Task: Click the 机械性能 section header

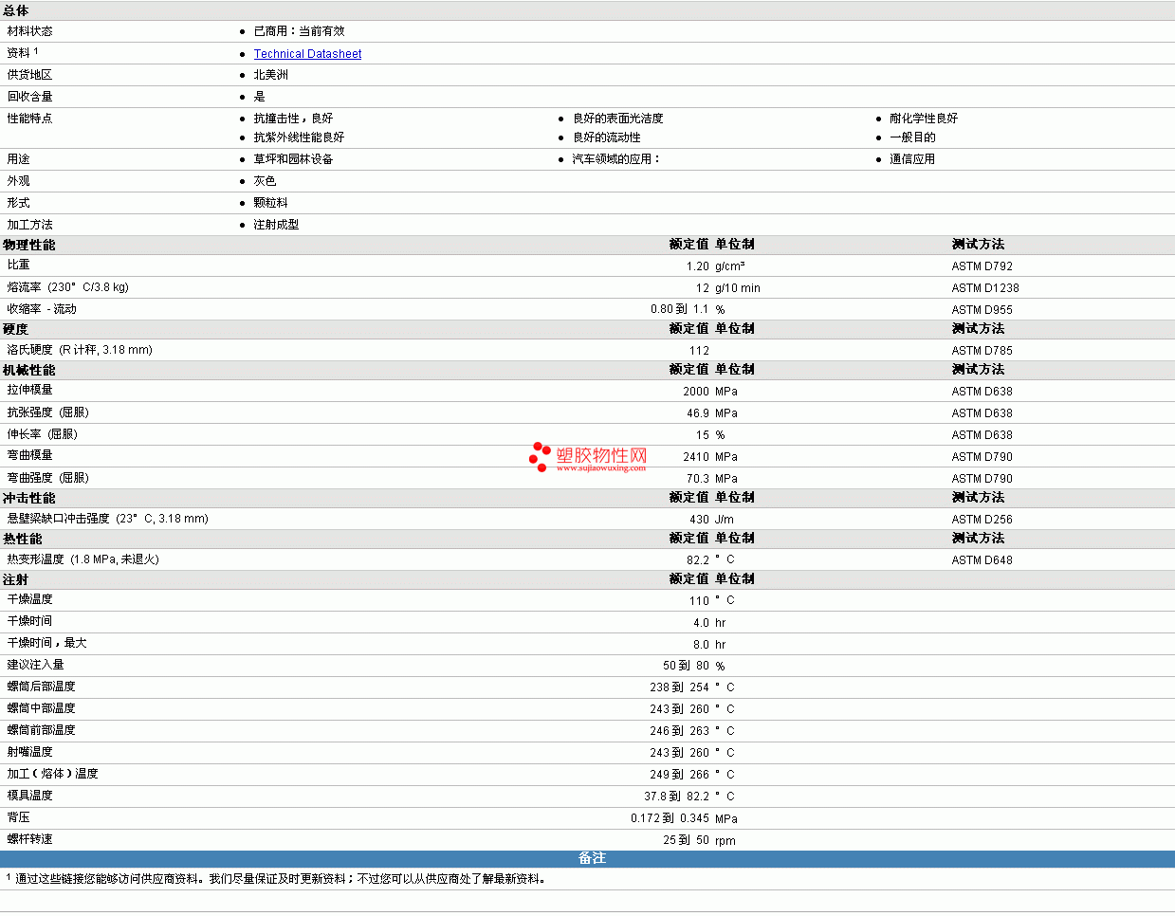Action: pos(29,370)
